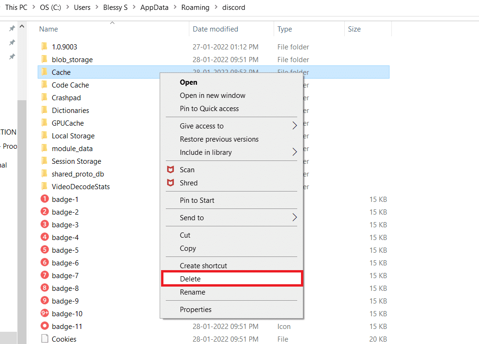Click the Cookies file icon

(45, 339)
